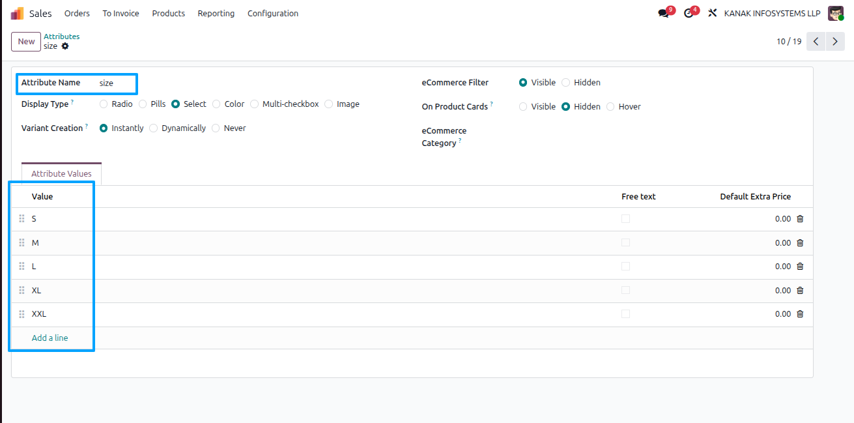The width and height of the screenshot is (854, 423).
Task: Click the drag handle of M row
Action: [21, 242]
